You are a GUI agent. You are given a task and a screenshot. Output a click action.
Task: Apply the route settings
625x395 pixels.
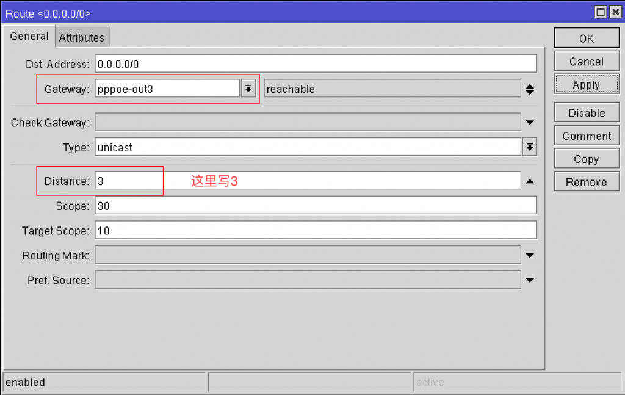click(587, 84)
